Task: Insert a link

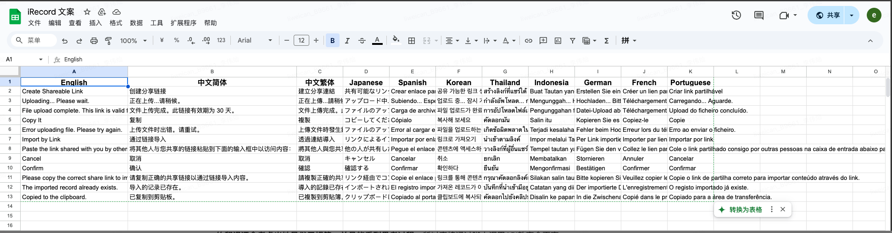Action: pos(529,41)
